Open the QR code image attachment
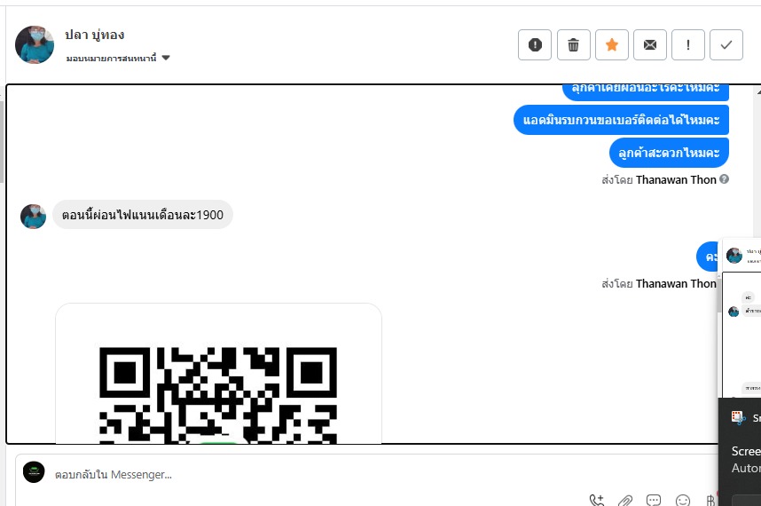Viewport: 761px width, 506px height. (x=218, y=374)
